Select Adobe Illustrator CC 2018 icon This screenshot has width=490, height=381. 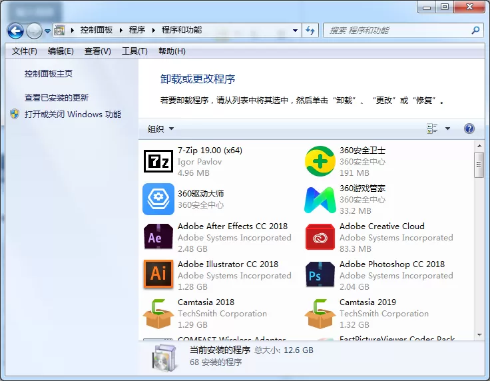tap(158, 274)
